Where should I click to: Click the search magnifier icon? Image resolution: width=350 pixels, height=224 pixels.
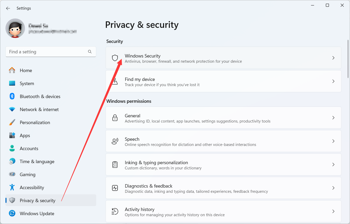(90, 52)
